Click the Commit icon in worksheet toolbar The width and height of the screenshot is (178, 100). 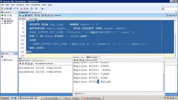[36, 15]
